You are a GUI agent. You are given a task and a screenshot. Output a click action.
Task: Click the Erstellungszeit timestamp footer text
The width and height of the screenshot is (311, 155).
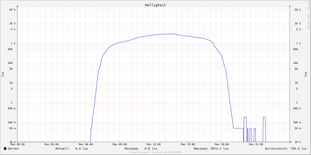coord(155,152)
